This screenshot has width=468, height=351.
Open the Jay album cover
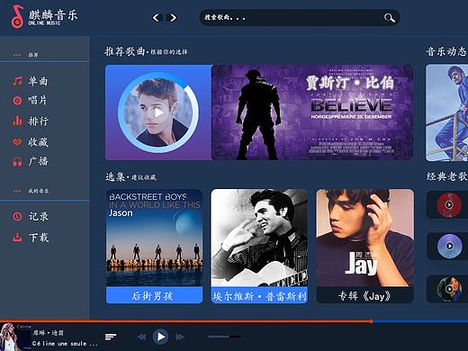[x=365, y=238]
